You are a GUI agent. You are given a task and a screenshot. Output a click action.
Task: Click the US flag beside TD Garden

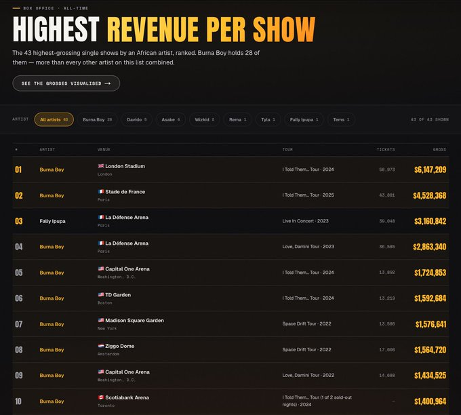101,294
